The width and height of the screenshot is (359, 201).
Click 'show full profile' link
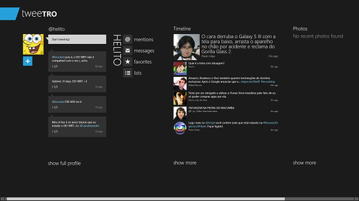64,163
